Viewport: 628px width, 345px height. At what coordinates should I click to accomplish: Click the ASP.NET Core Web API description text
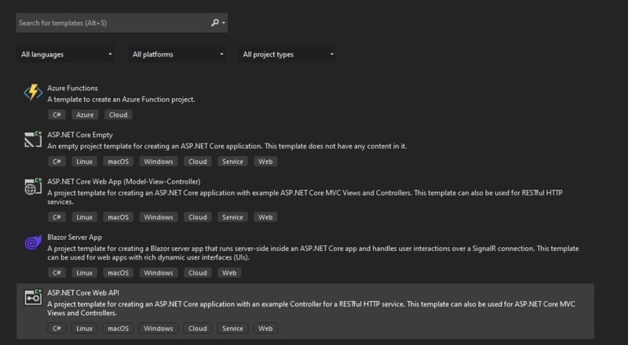click(x=311, y=309)
